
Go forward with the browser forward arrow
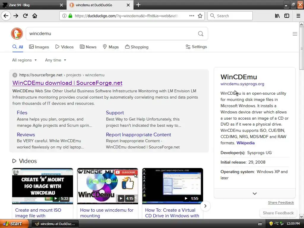16,16
